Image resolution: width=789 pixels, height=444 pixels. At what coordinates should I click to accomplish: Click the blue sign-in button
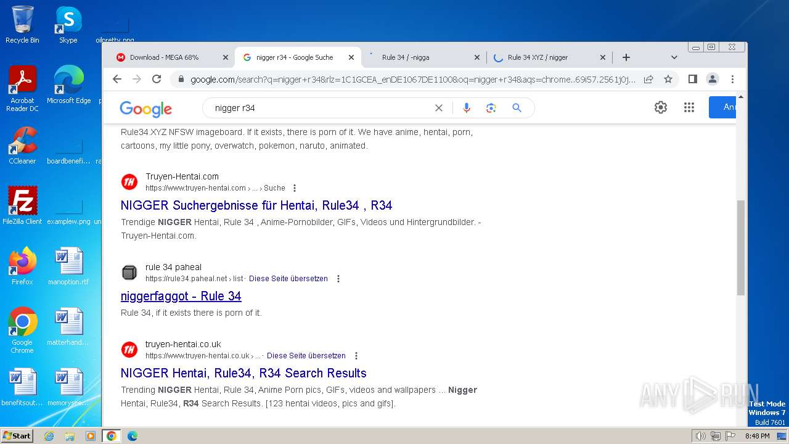[x=722, y=107]
